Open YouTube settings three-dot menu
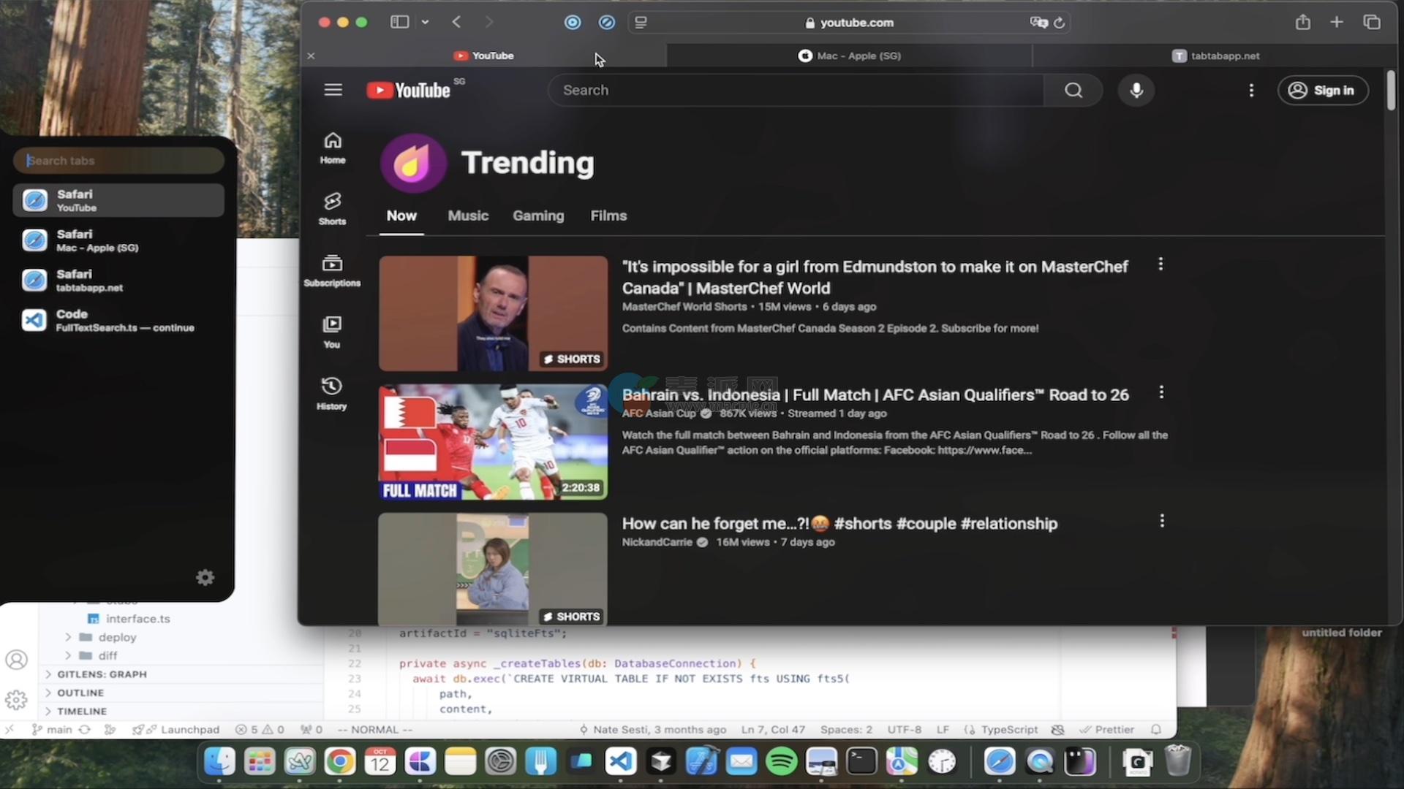The image size is (1404, 789). coord(1251,90)
